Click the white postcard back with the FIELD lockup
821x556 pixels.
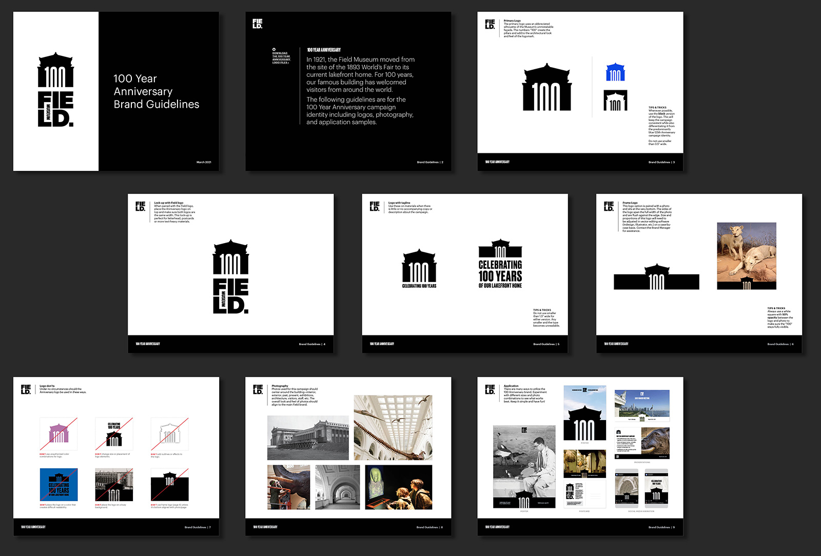(x=584, y=494)
